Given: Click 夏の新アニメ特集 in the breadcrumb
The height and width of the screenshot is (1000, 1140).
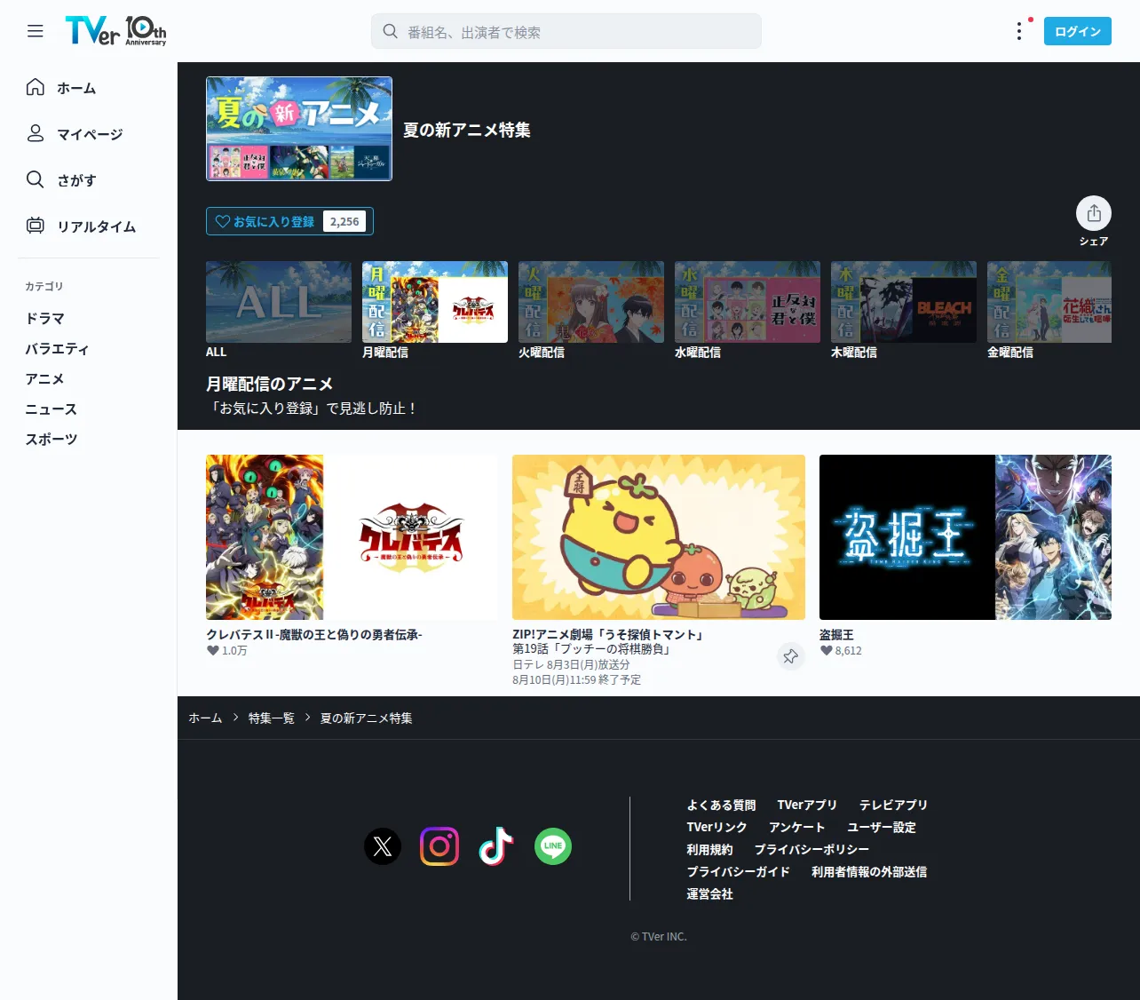Looking at the screenshot, I should click(x=366, y=718).
